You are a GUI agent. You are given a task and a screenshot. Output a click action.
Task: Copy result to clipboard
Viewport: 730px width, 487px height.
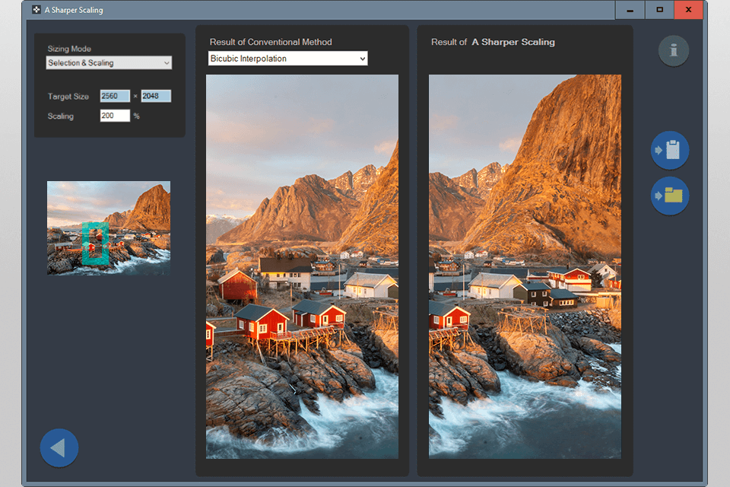[669, 150]
